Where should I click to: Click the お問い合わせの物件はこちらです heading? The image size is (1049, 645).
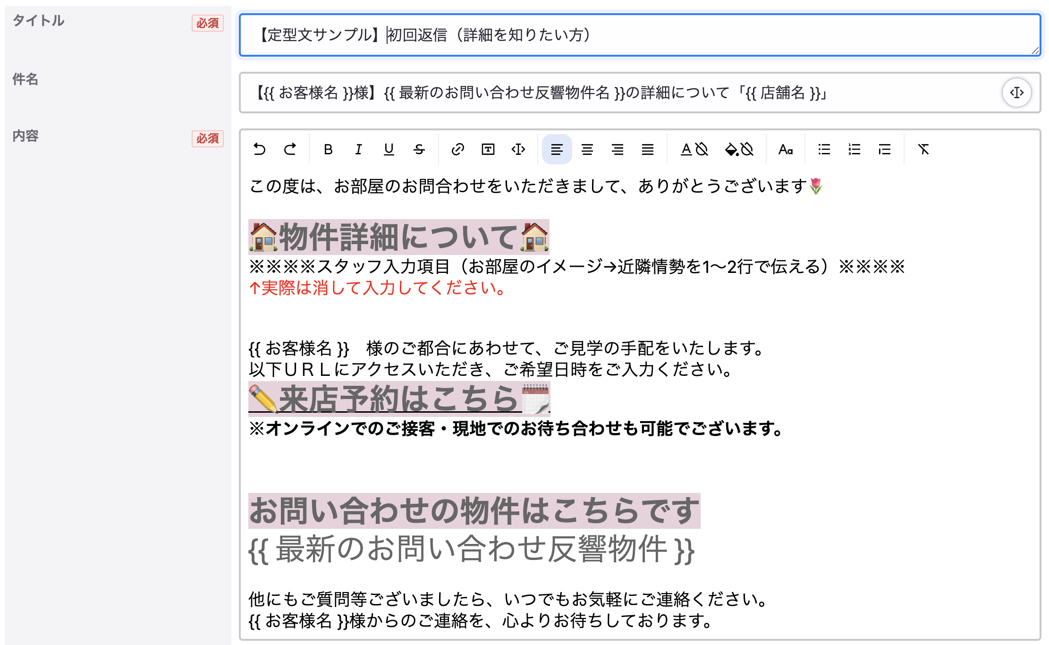[x=474, y=511]
